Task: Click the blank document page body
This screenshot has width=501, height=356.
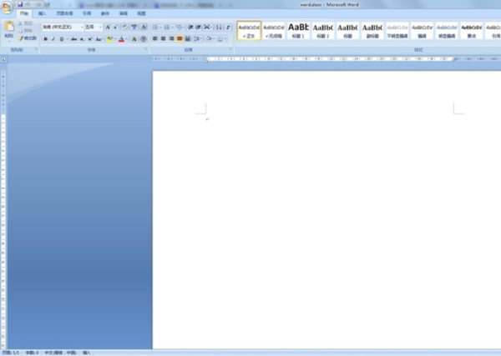Action: pyautogui.click(x=326, y=209)
